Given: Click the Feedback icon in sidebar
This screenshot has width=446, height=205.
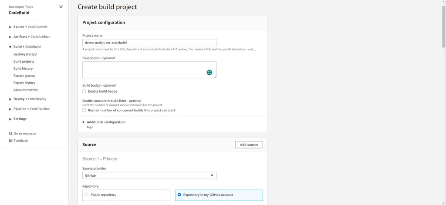Looking at the screenshot, I should tap(11, 141).
